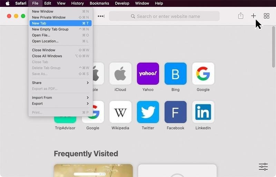
Task: Click the Share toolbar icon
Action: pyautogui.click(x=240, y=16)
